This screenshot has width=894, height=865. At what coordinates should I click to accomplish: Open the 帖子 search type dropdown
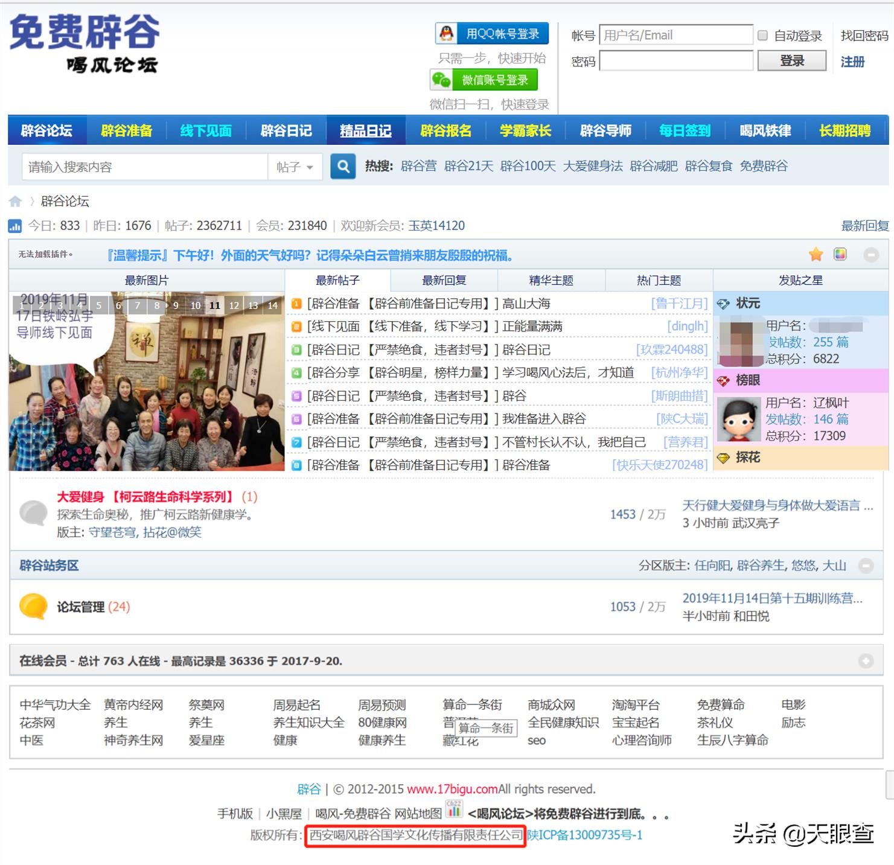pos(295,167)
